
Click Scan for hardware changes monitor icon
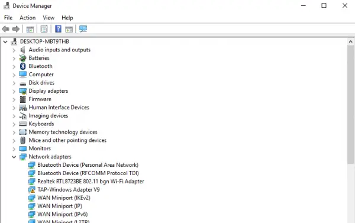83,29
